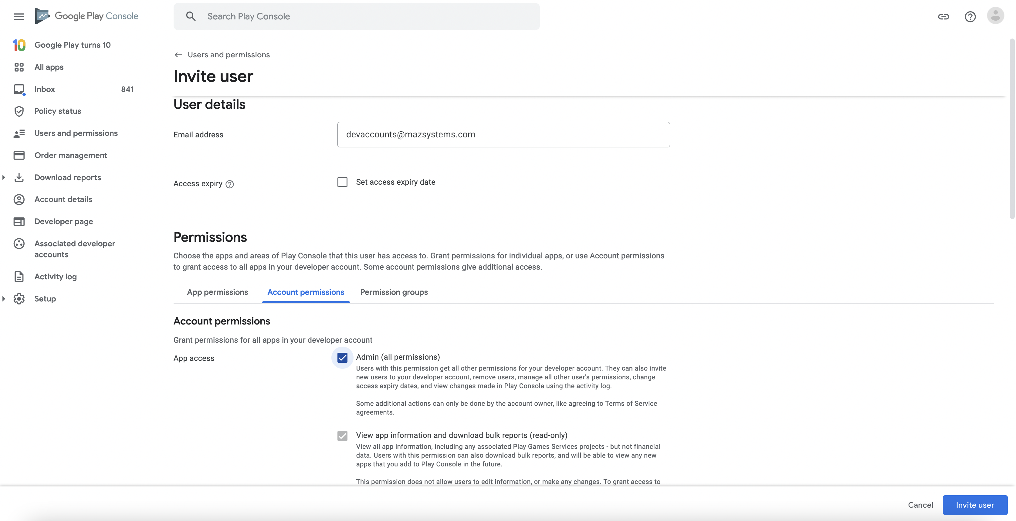Click the Google Play Console logo
The height and width of the screenshot is (521, 1016).
[x=87, y=16]
